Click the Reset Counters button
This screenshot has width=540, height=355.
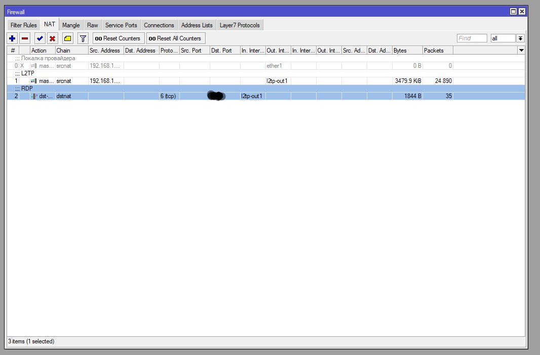point(119,38)
